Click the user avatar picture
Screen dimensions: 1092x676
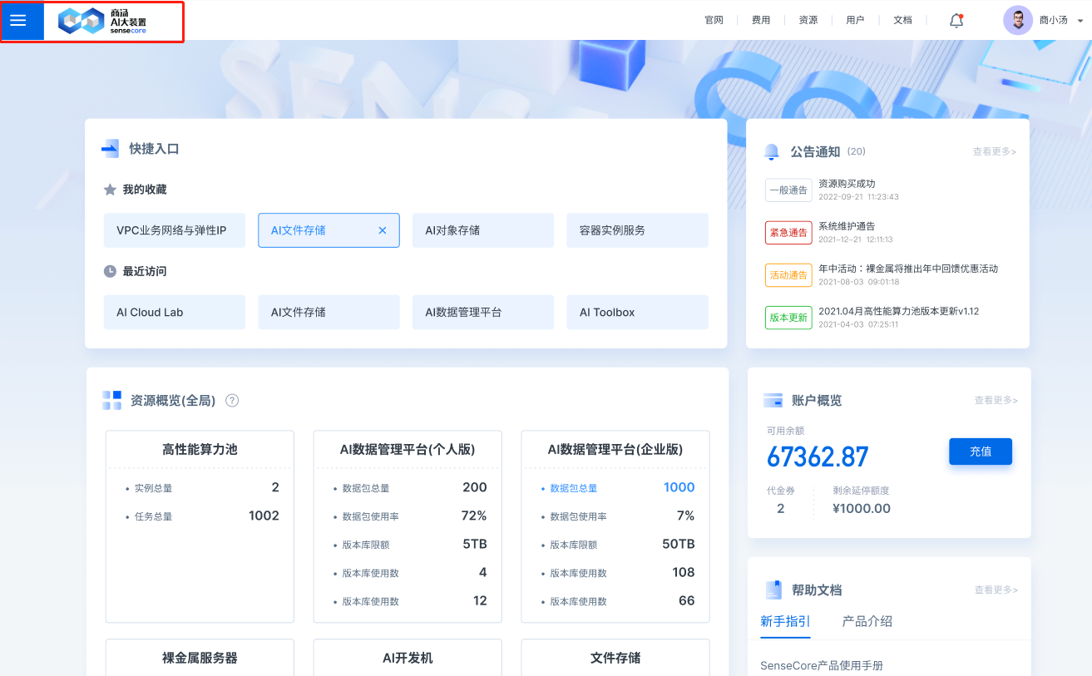coord(1018,21)
